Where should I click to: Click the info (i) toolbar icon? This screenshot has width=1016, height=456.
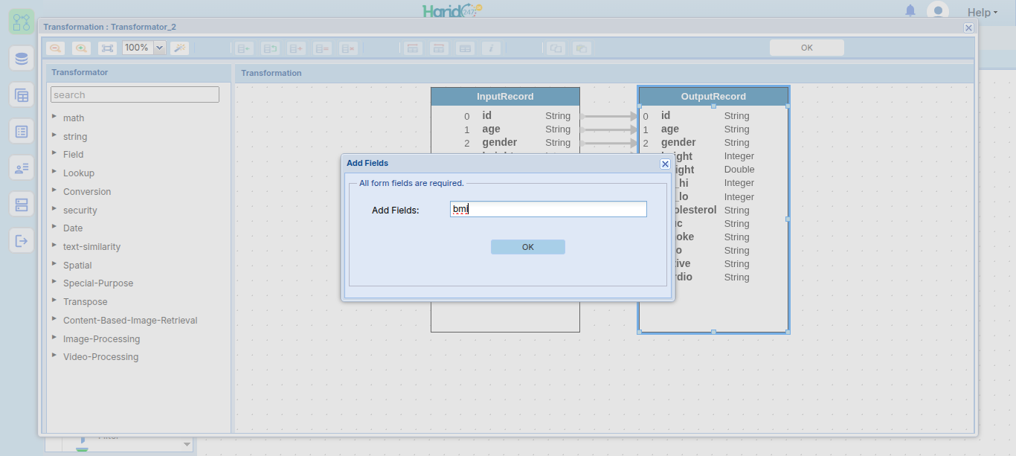[490, 48]
